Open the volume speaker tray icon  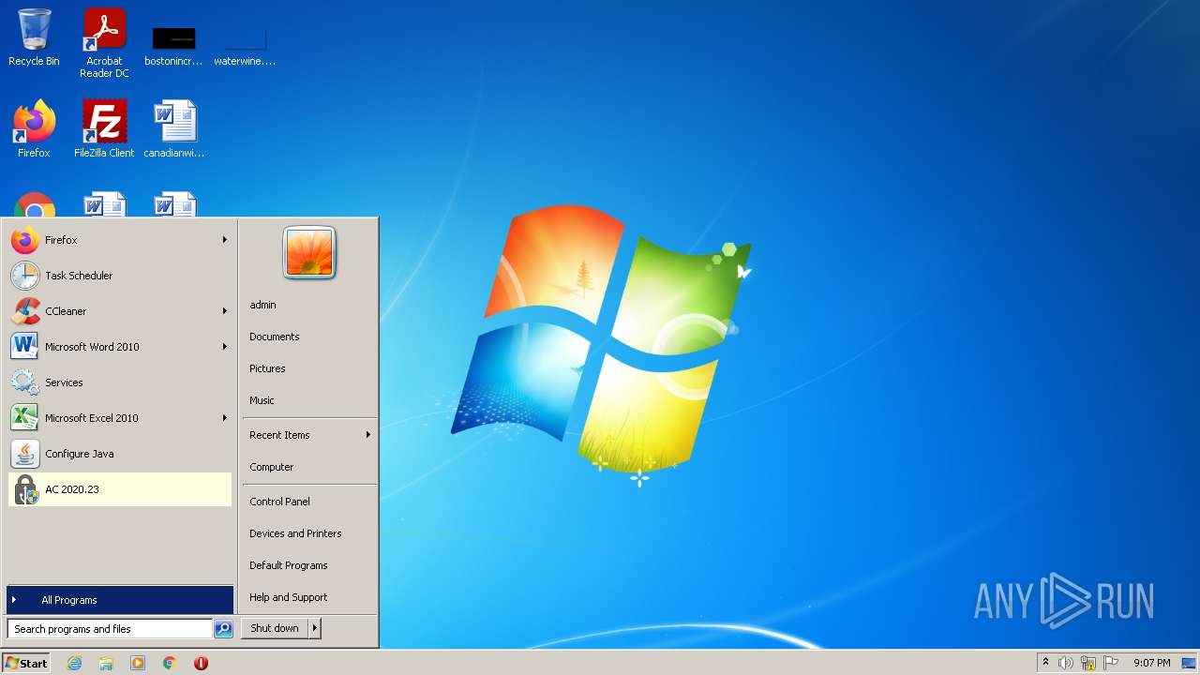(x=1066, y=663)
